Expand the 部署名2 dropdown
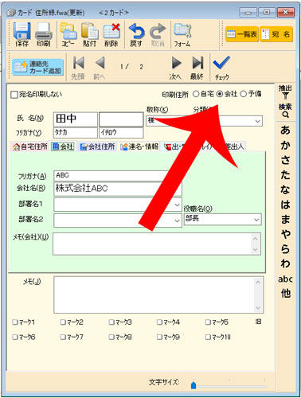Image resolution: width=301 pixels, height=398 pixels. (x=177, y=220)
